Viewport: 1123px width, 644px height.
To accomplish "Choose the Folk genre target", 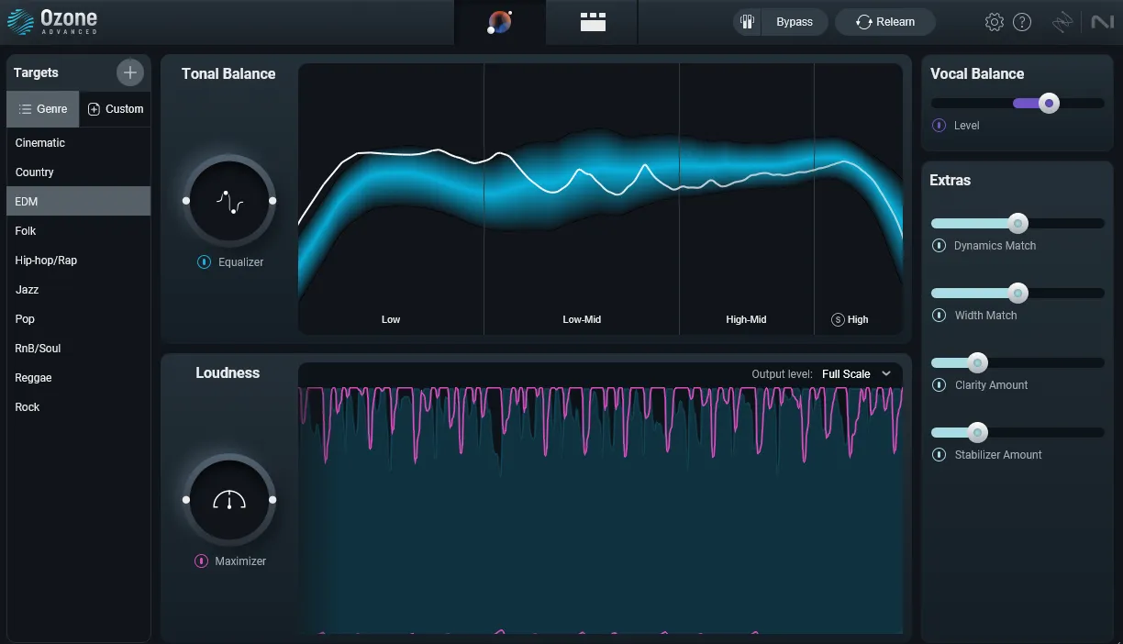I will click(x=79, y=231).
